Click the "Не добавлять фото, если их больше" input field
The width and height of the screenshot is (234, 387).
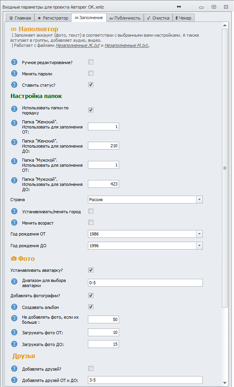tap(103, 320)
